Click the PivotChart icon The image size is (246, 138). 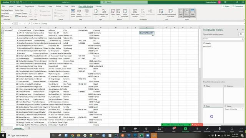[161, 13]
